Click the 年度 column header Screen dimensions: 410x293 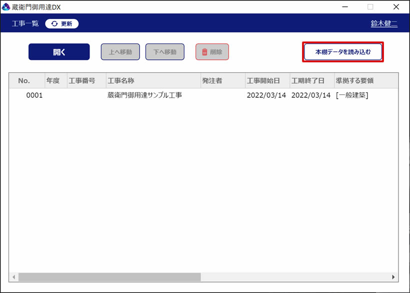pyautogui.click(x=56, y=81)
